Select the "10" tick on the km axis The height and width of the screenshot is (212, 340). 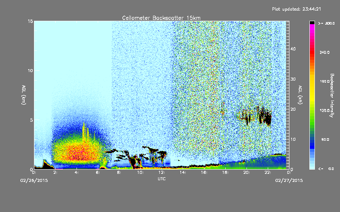[x=30, y=70]
